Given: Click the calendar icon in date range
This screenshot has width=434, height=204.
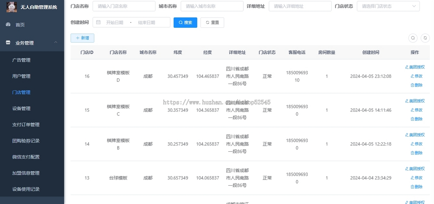Looking at the screenshot, I should pyautogui.click(x=98, y=22).
